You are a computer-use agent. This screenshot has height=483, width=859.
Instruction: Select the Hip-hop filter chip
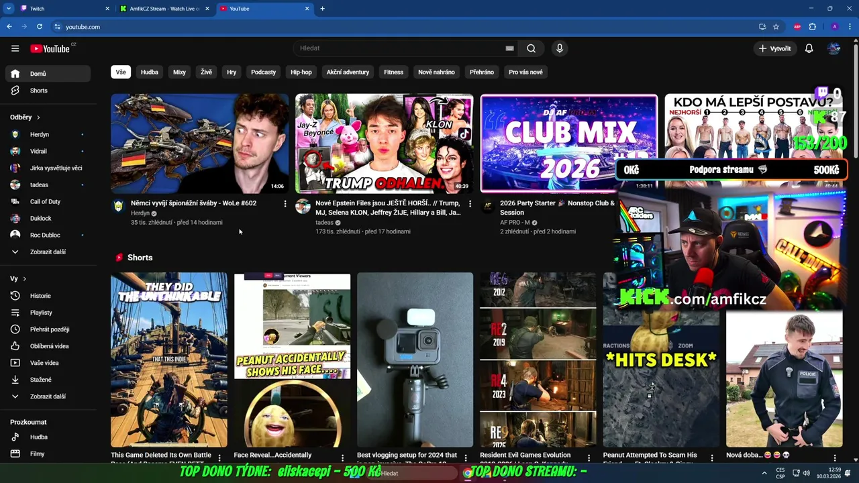[x=301, y=72]
